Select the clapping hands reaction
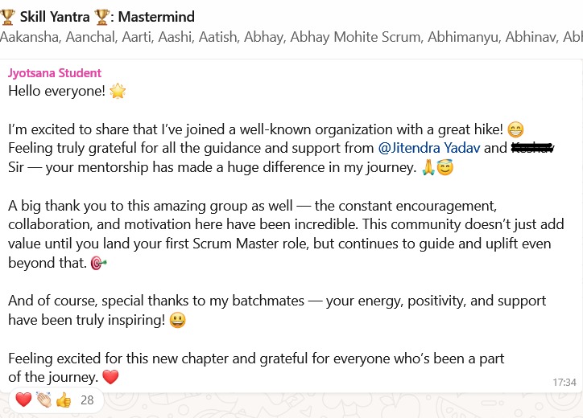The image size is (583, 418). (43, 400)
